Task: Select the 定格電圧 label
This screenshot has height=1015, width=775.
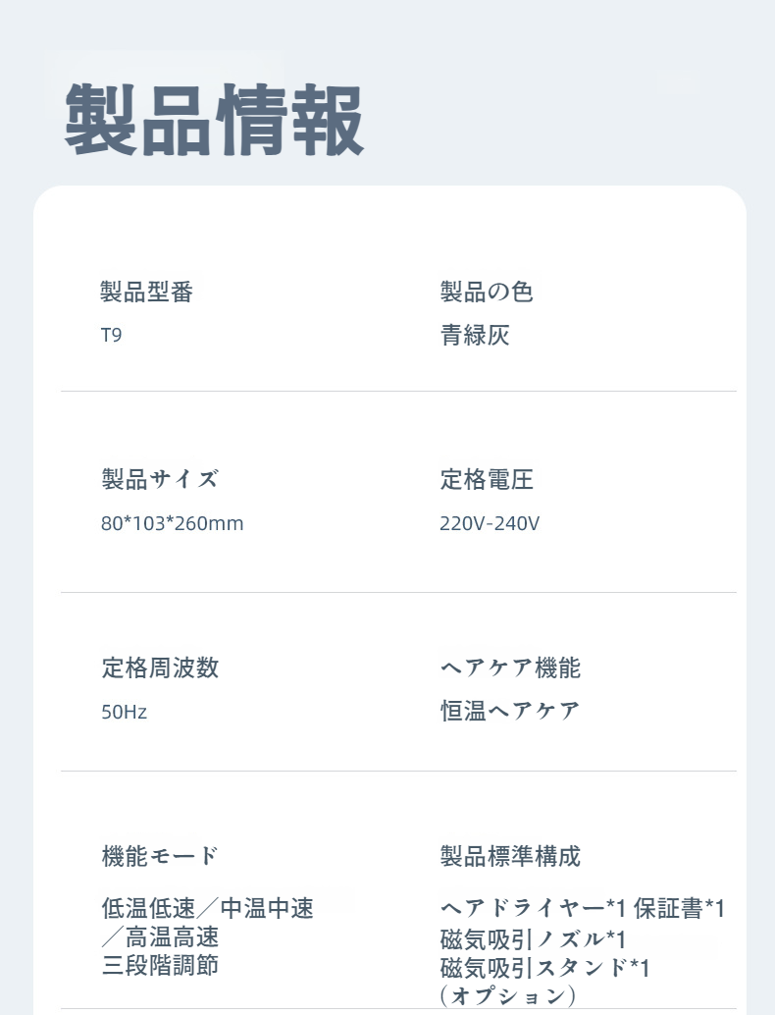Action: [x=487, y=479]
